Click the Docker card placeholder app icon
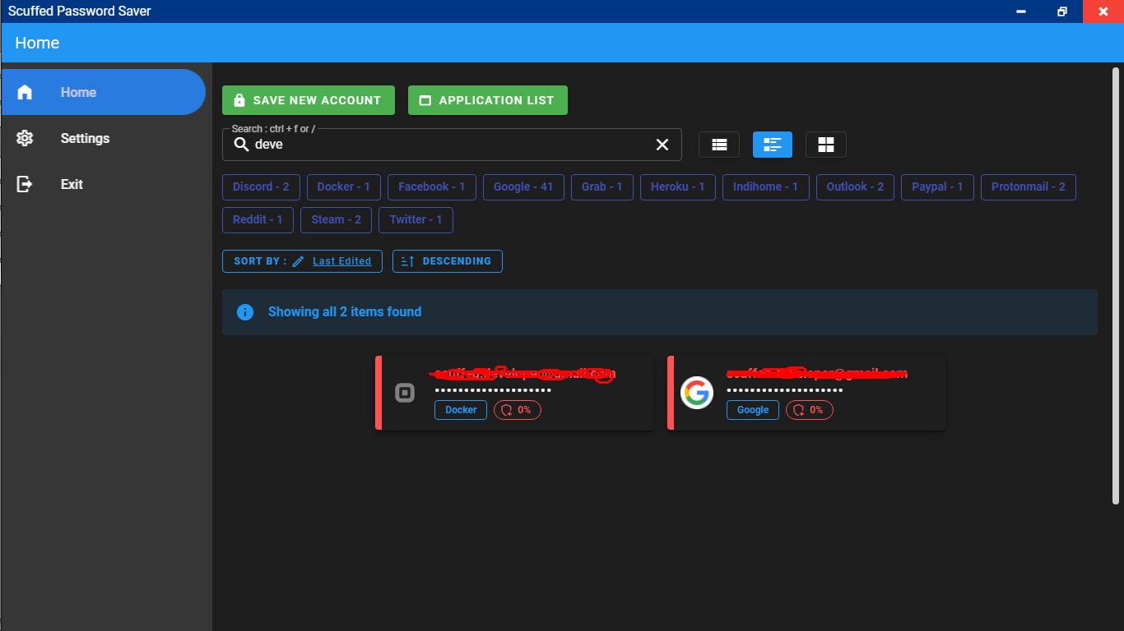1124x631 pixels. click(x=405, y=393)
